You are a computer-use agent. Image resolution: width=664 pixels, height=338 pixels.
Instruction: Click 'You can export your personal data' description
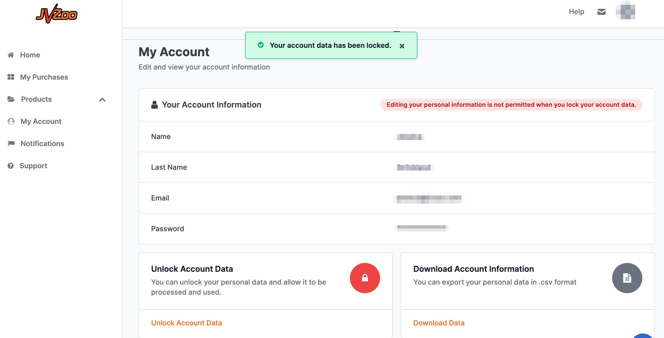495,282
